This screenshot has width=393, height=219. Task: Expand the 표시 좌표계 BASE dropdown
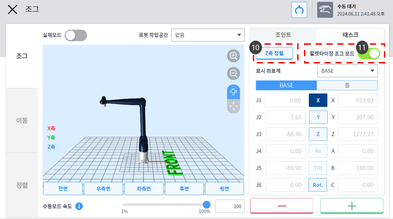[x=347, y=71]
